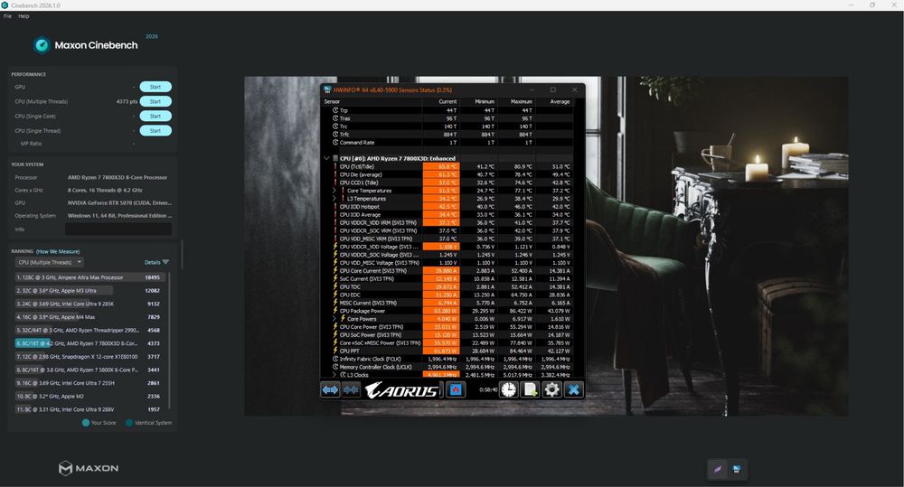Viewport: 904px width, 487px height.
Task: Click the 4373 pts score text
Action: pos(127,101)
